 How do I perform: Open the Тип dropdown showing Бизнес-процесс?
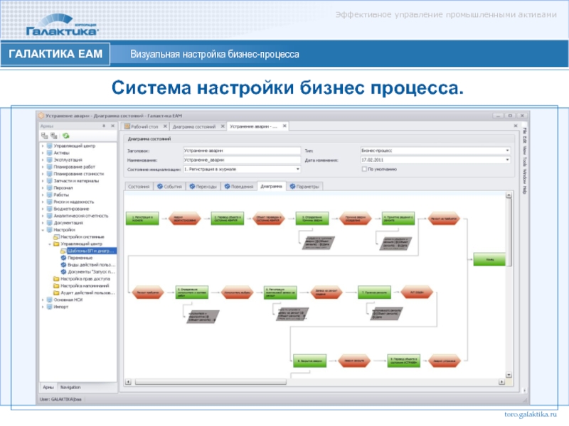[507, 151]
